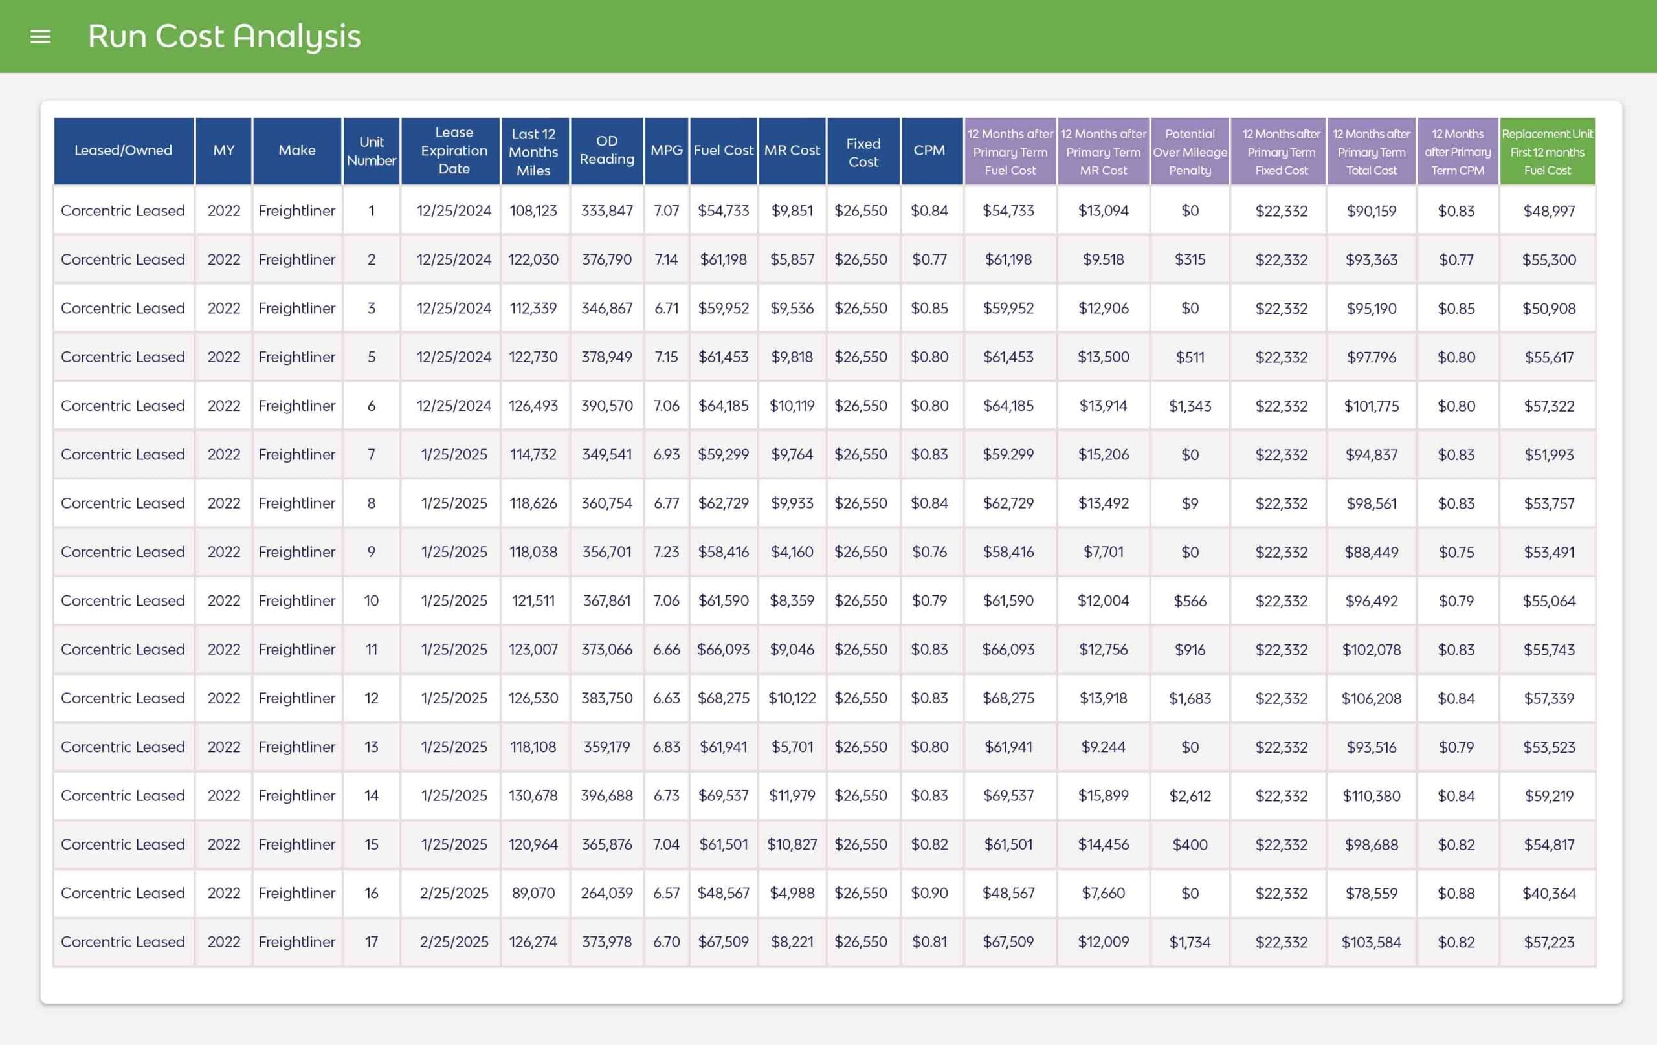Select the $4,160 MR cost for unit 9
The image size is (1657, 1045).
point(792,553)
